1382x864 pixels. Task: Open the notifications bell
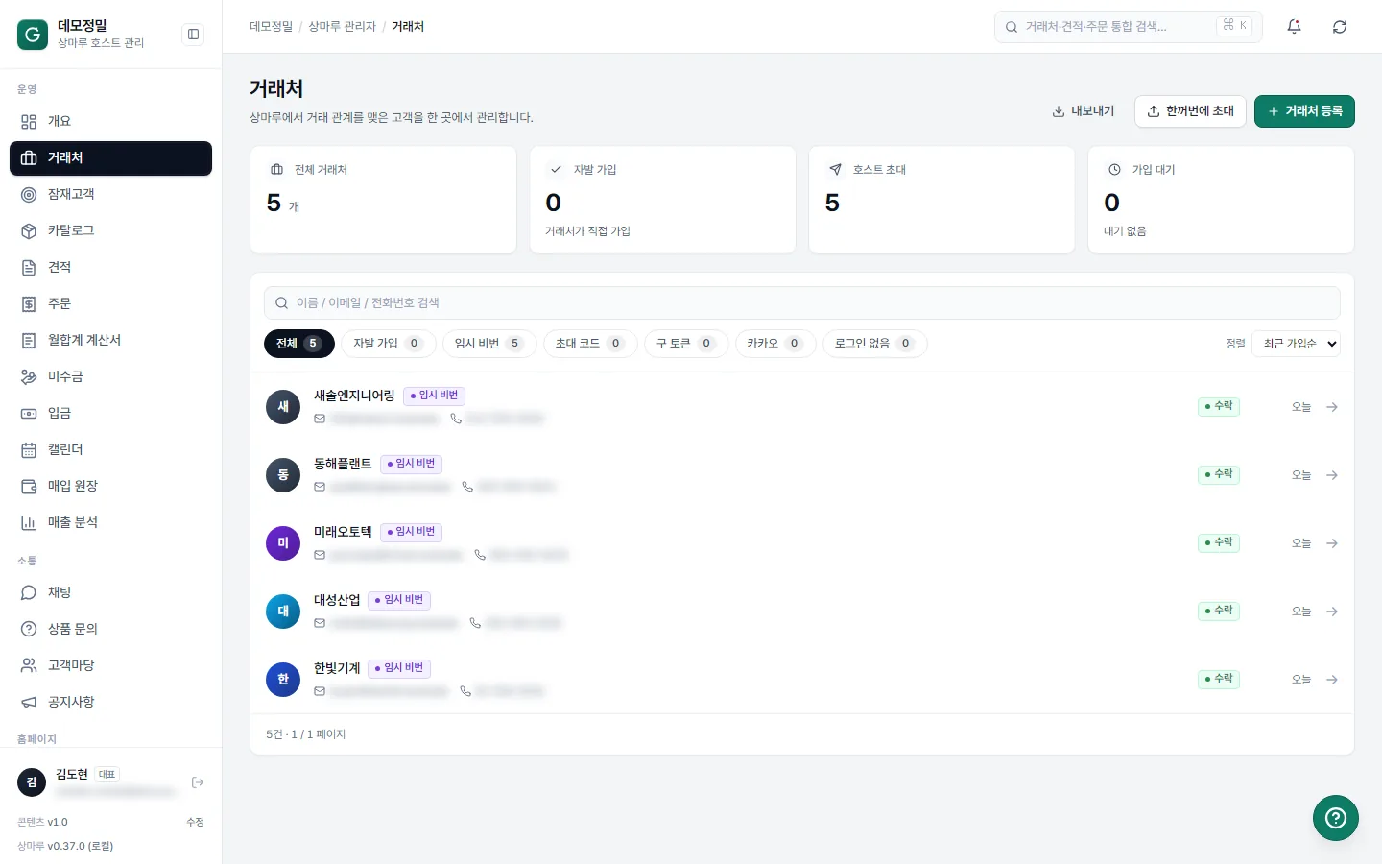coord(1294,27)
